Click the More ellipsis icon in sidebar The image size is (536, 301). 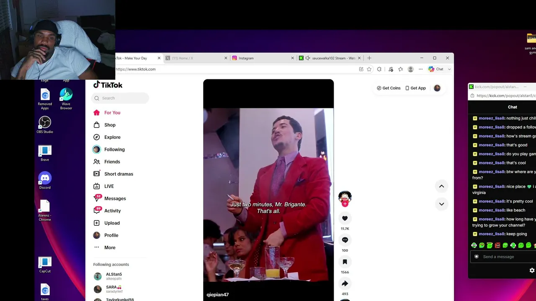tap(97, 247)
